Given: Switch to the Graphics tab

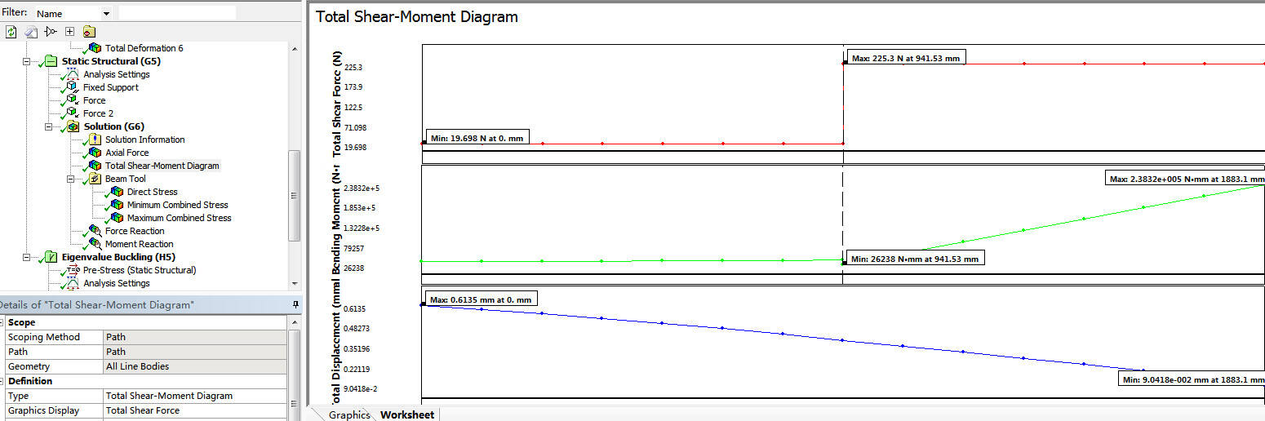Looking at the screenshot, I should 348,414.
